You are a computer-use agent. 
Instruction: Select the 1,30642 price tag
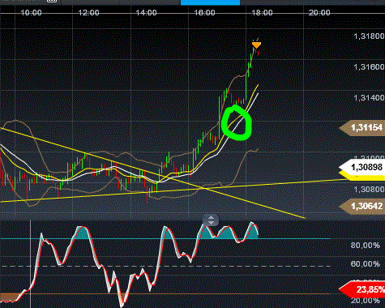click(362, 206)
